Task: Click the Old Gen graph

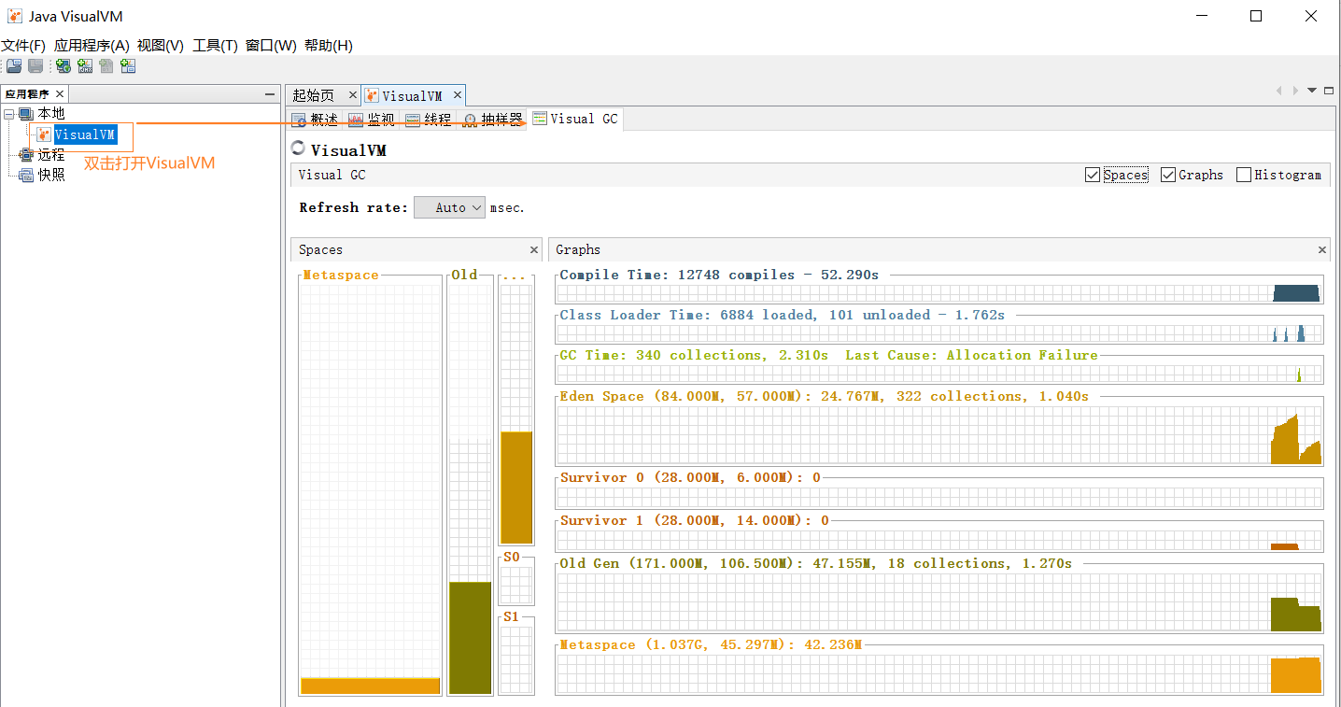Action: click(x=939, y=602)
